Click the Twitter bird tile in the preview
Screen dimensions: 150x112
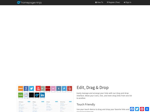tap(31, 88)
